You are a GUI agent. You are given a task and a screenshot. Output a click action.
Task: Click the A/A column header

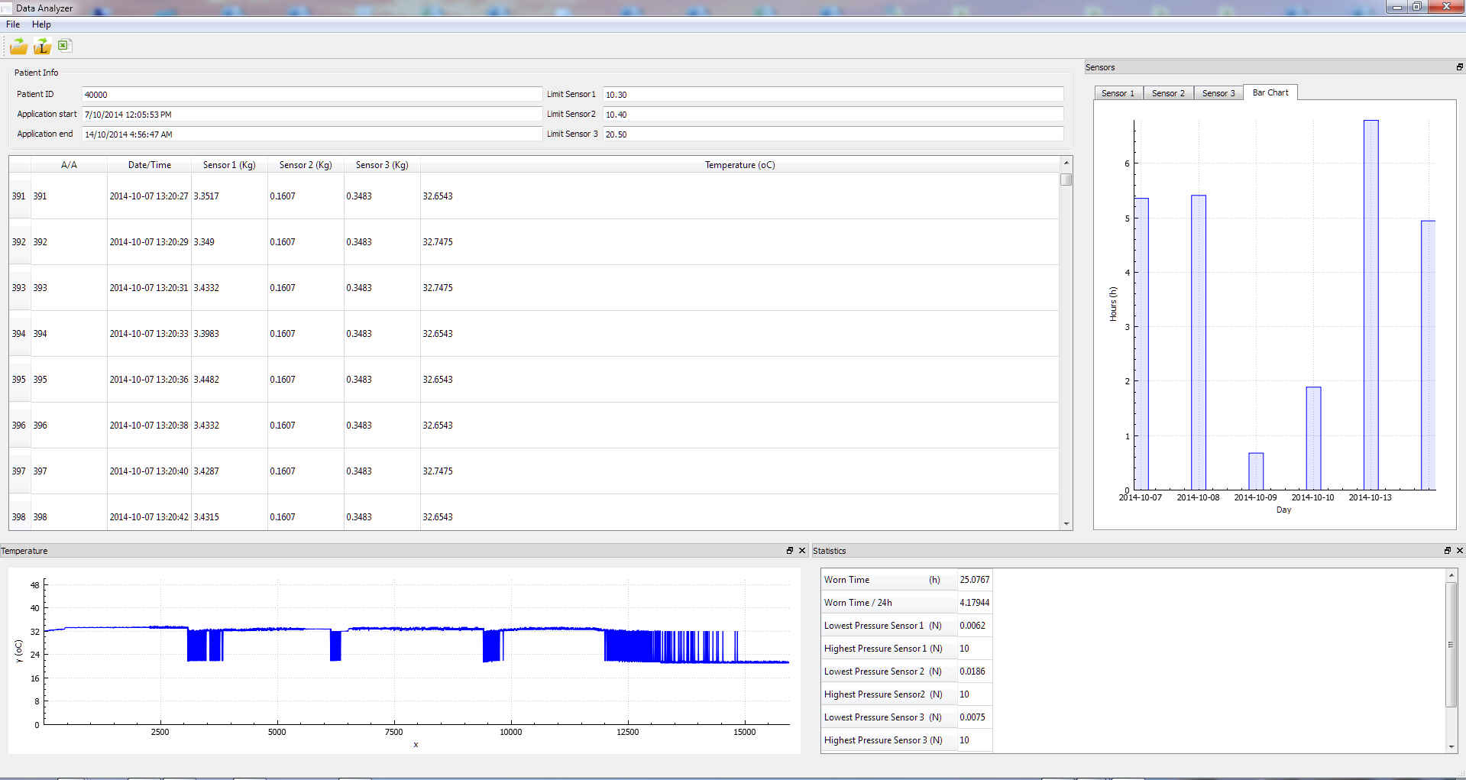click(x=69, y=165)
